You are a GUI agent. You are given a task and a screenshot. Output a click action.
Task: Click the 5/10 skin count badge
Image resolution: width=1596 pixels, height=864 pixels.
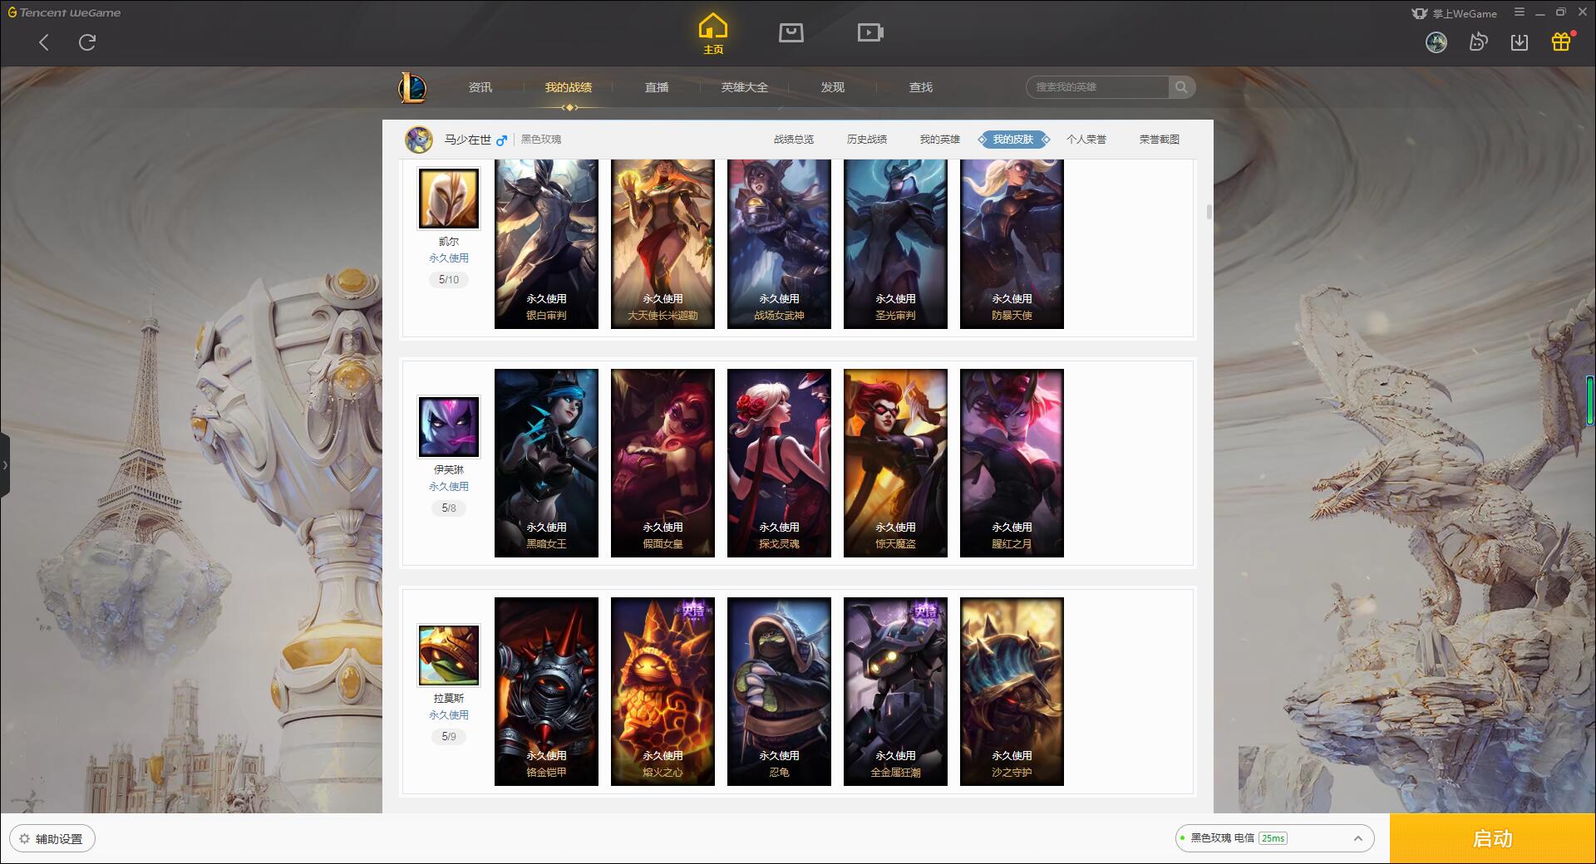point(449,280)
